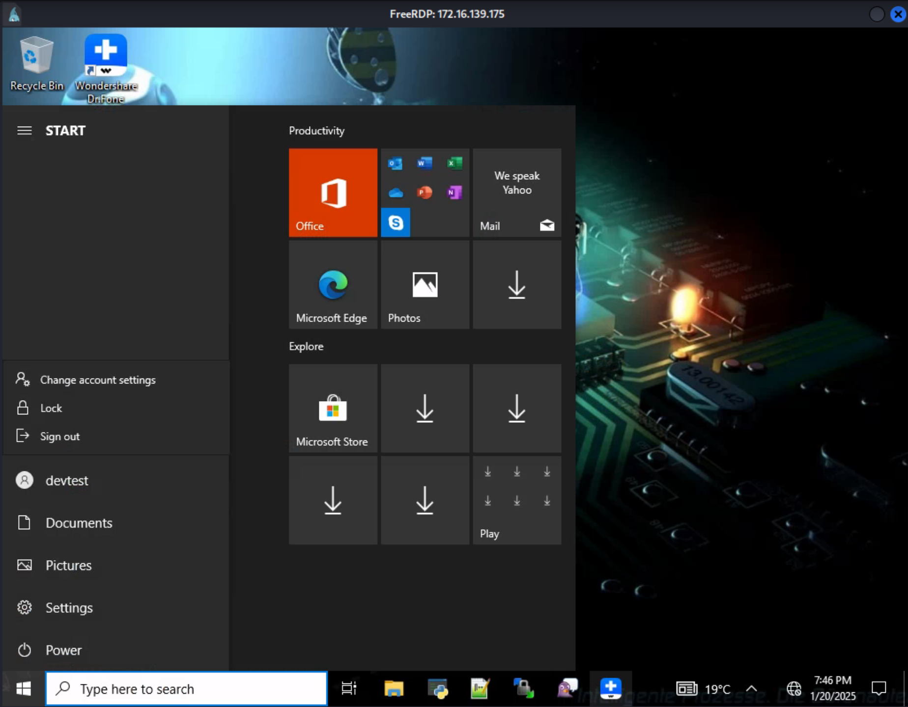Click the Productivity group heading

tap(317, 131)
